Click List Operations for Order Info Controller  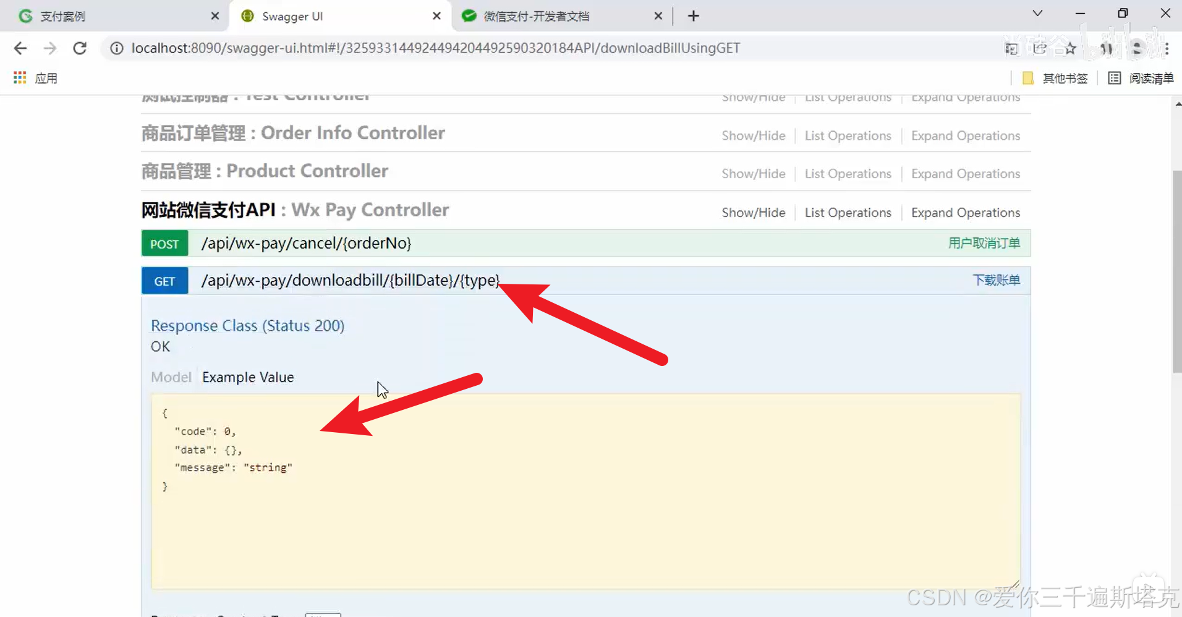pyautogui.click(x=848, y=136)
